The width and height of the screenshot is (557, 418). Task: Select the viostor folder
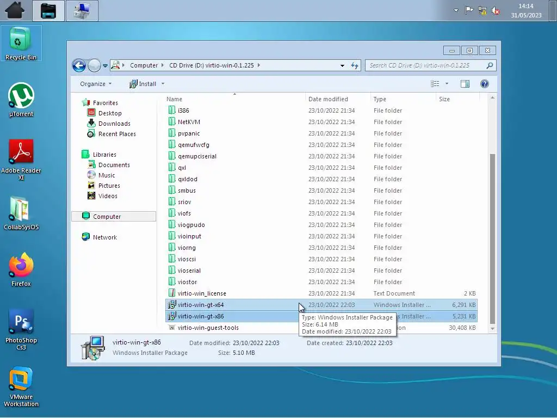[x=321, y=282]
